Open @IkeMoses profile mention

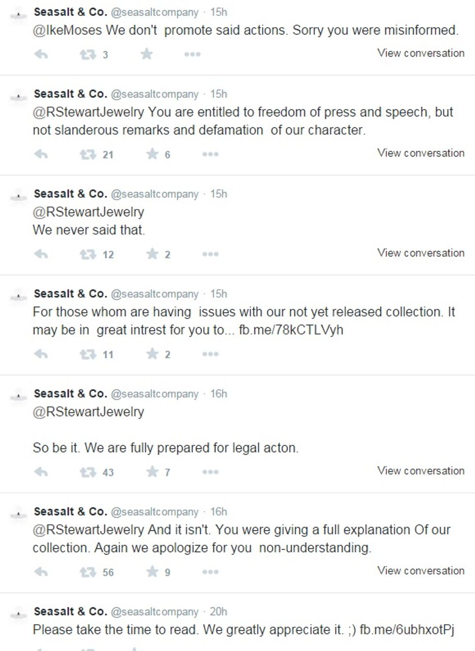67,30
